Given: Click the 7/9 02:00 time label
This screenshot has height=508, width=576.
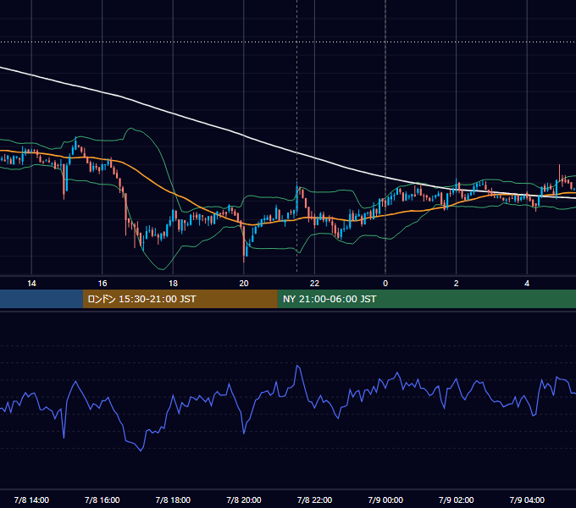Looking at the screenshot, I should (x=457, y=500).
